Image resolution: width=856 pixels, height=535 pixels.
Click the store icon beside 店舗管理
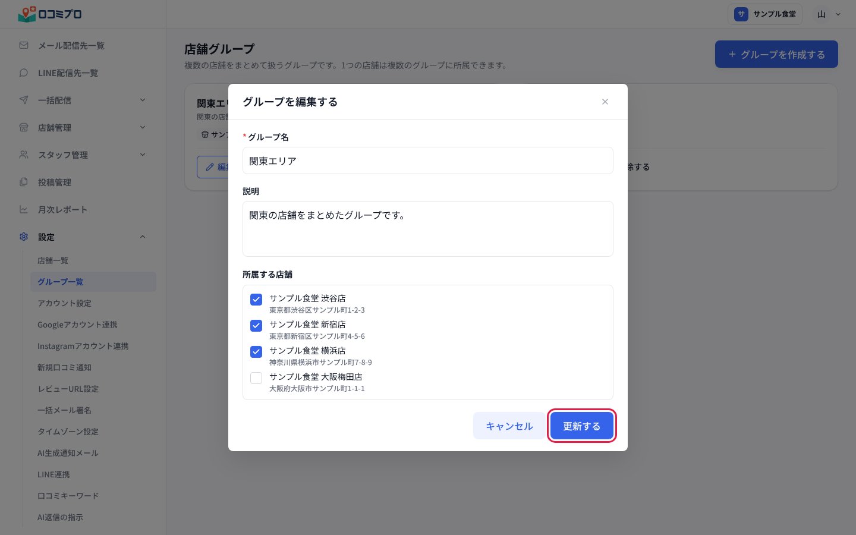pos(24,127)
